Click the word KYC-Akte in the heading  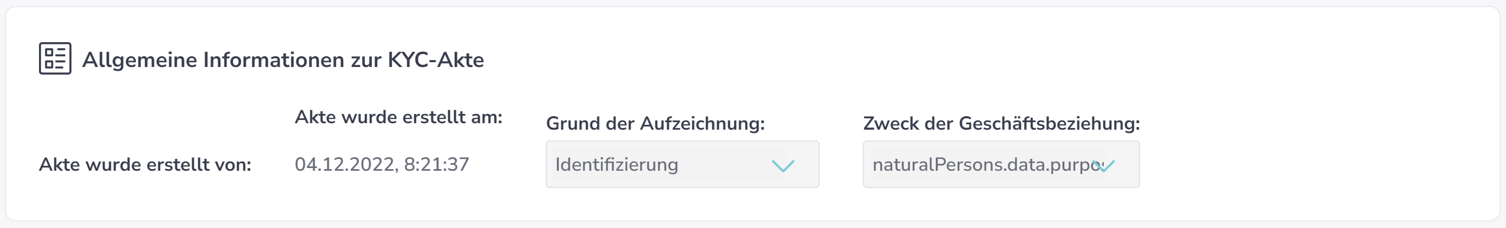coord(436,59)
